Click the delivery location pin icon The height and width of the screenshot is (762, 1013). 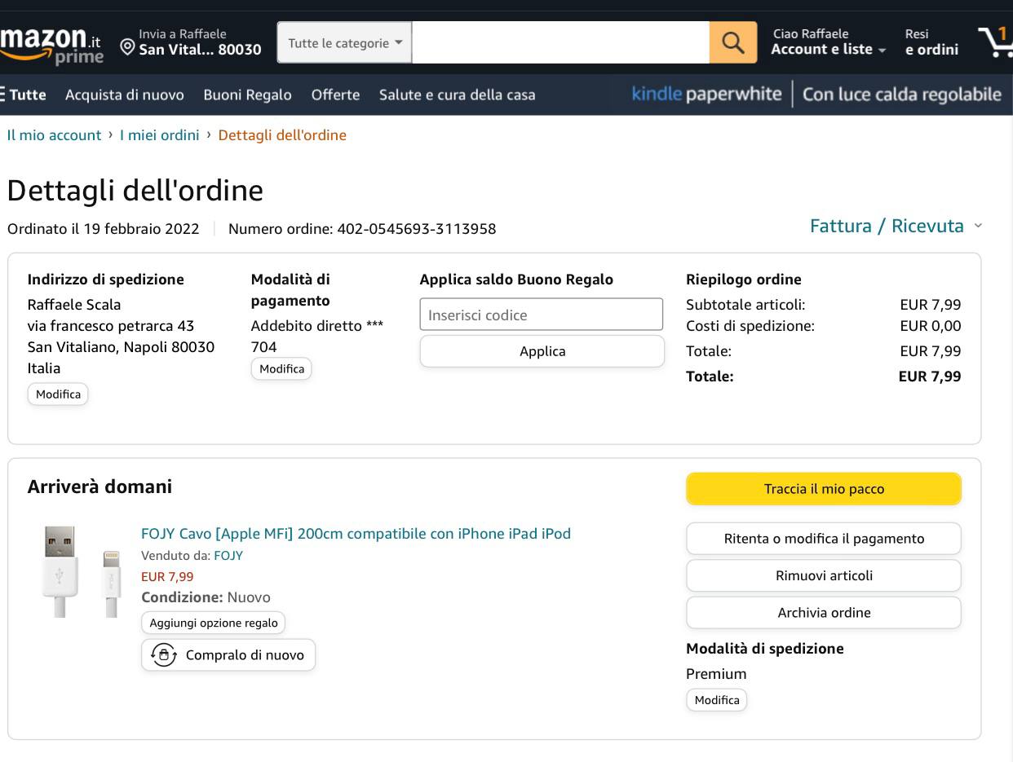(x=127, y=46)
